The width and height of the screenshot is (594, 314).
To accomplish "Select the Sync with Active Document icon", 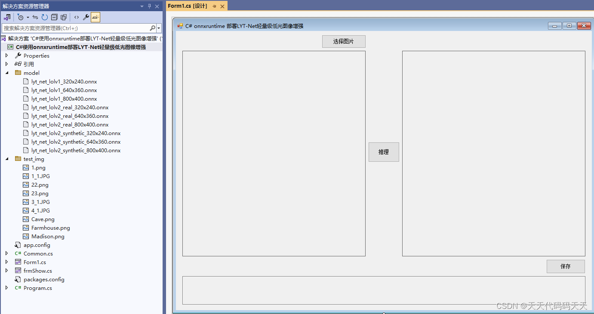I will click(35, 17).
